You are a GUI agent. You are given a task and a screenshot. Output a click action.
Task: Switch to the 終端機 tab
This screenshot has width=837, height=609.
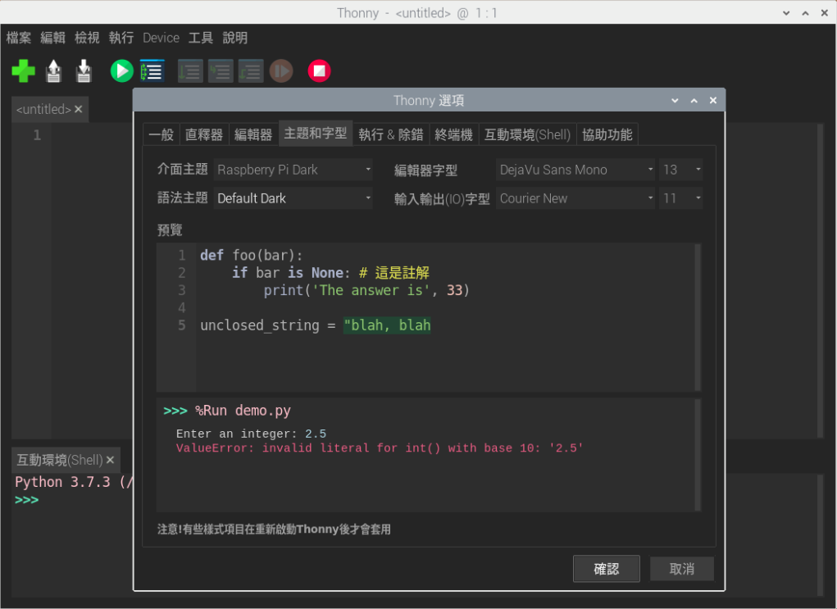(453, 134)
